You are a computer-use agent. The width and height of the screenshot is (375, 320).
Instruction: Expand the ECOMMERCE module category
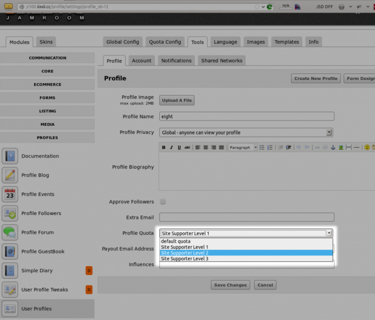pos(47,84)
